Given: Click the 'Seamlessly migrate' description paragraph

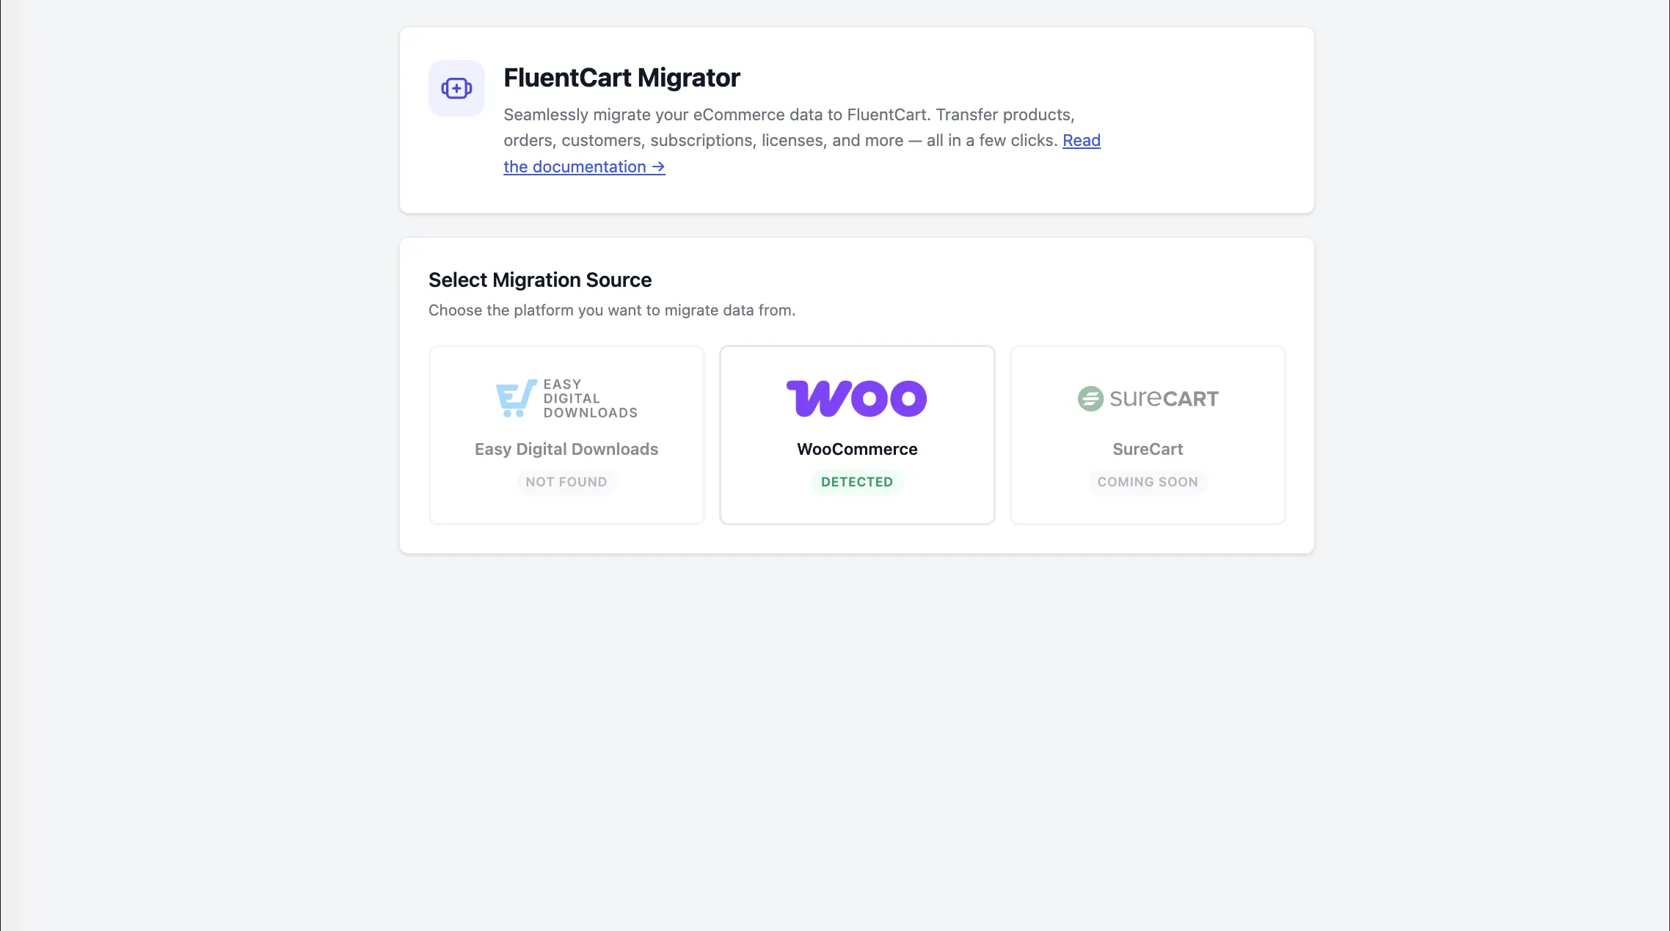Looking at the screenshot, I should [x=801, y=141].
